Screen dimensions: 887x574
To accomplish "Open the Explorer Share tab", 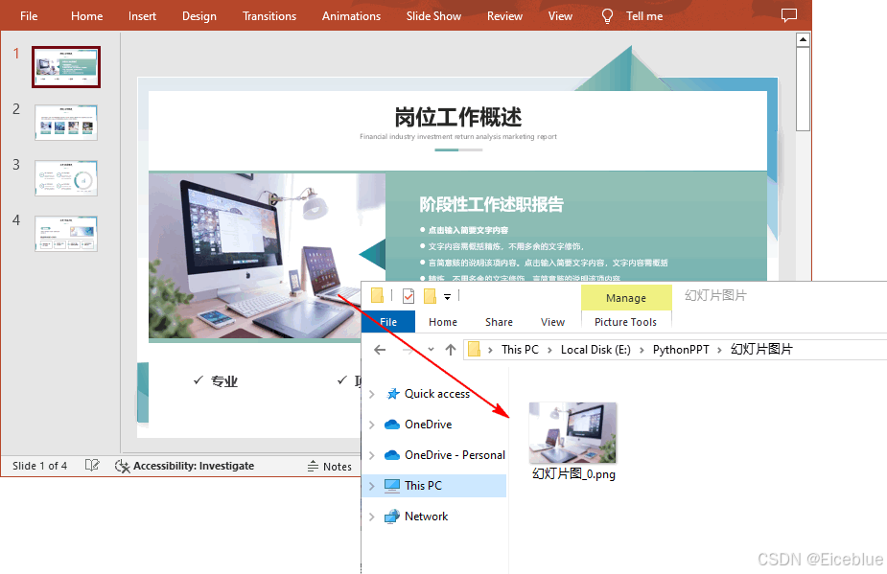I will (x=499, y=322).
